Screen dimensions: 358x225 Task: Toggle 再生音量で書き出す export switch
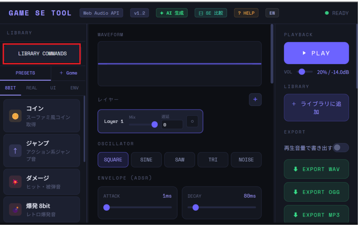point(340,148)
